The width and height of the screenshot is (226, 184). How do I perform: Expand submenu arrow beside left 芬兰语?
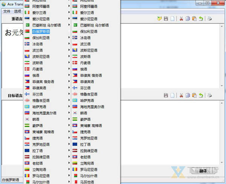tap(69, 94)
